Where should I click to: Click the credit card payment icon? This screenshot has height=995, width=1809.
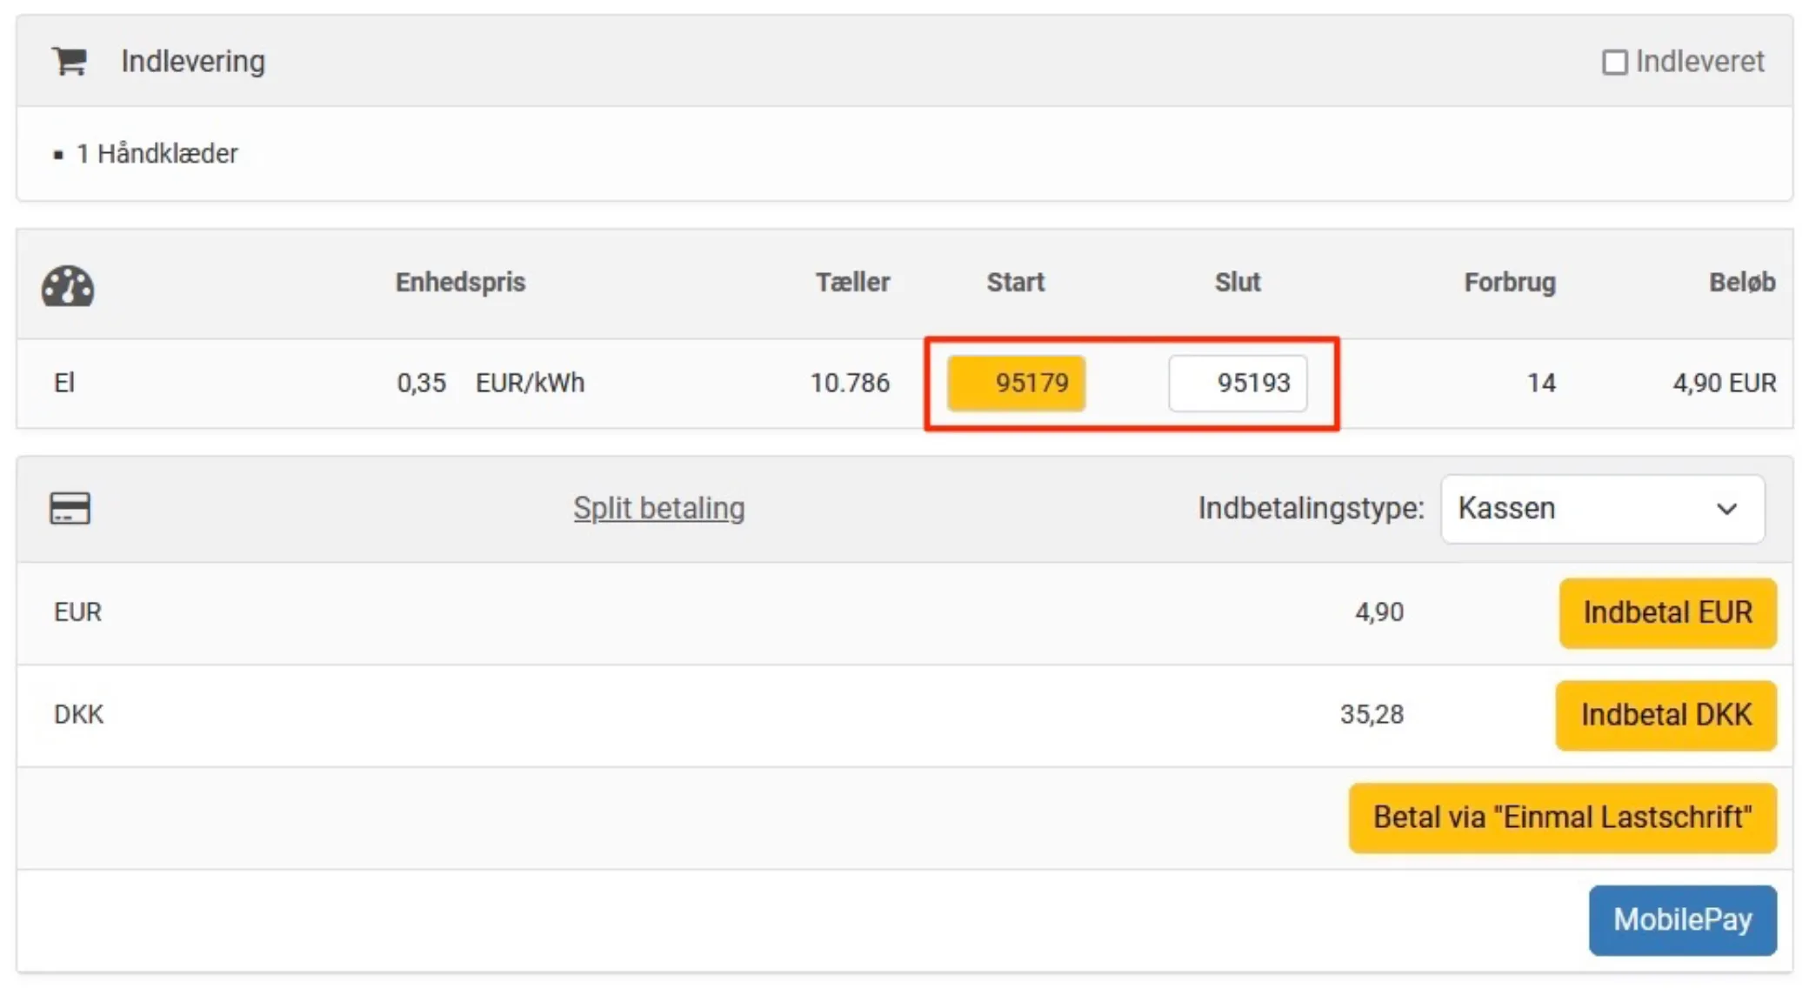[x=70, y=508]
